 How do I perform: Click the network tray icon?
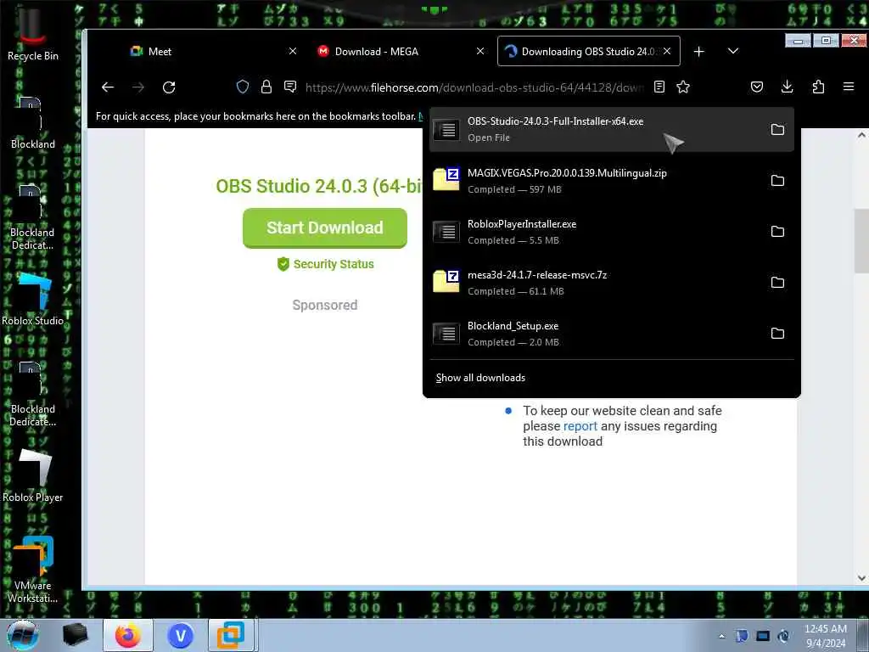(x=763, y=636)
